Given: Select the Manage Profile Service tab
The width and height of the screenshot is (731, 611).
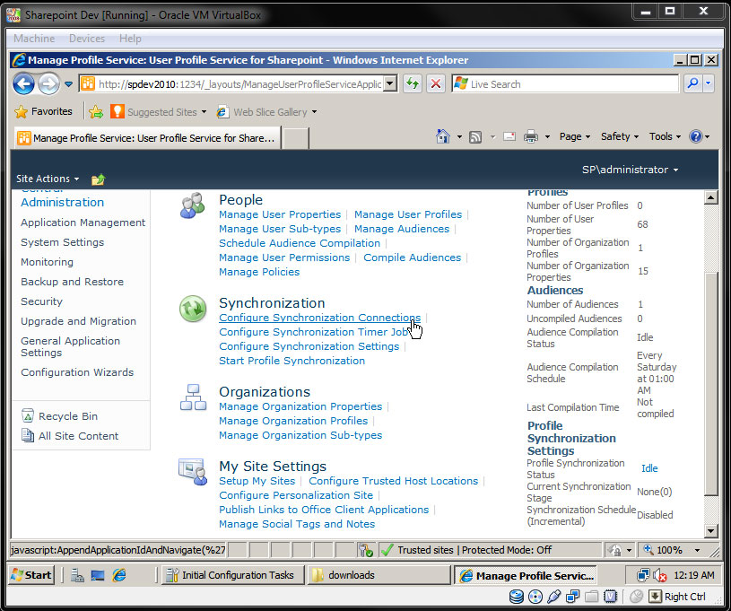Looking at the screenshot, I should [147, 138].
